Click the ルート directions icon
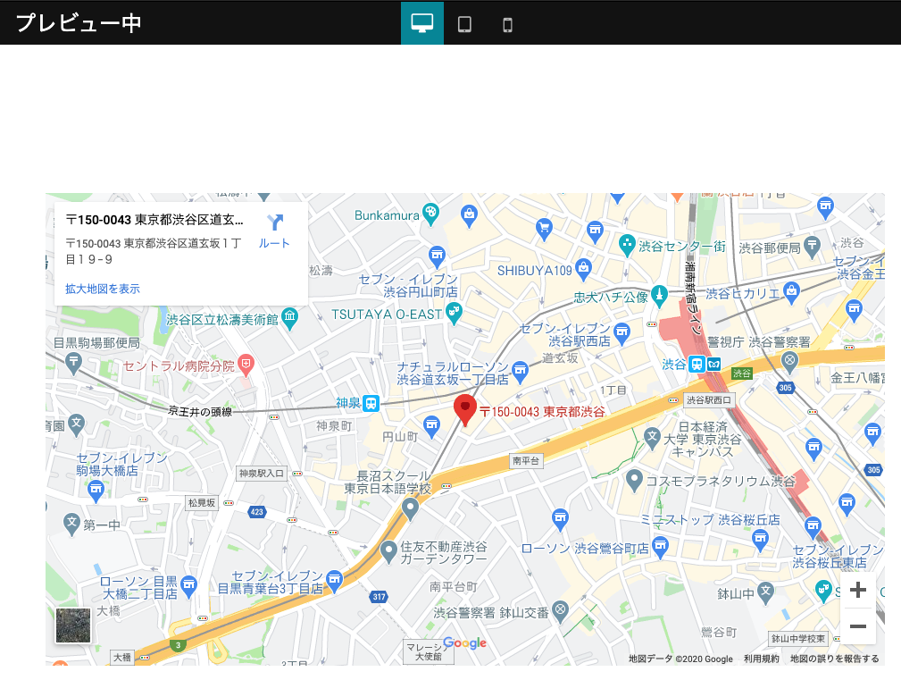Viewport: 901px width, 680px height. [275, 222]
